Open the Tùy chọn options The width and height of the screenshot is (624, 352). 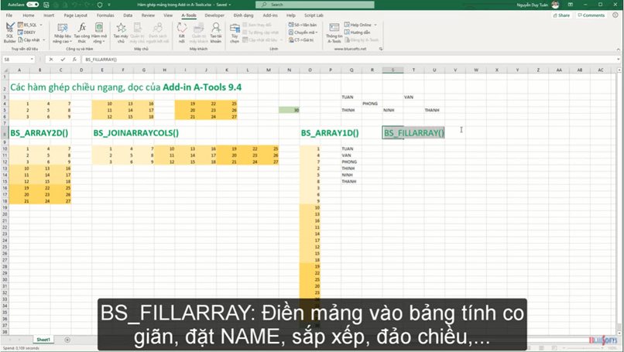pos(235,32)
